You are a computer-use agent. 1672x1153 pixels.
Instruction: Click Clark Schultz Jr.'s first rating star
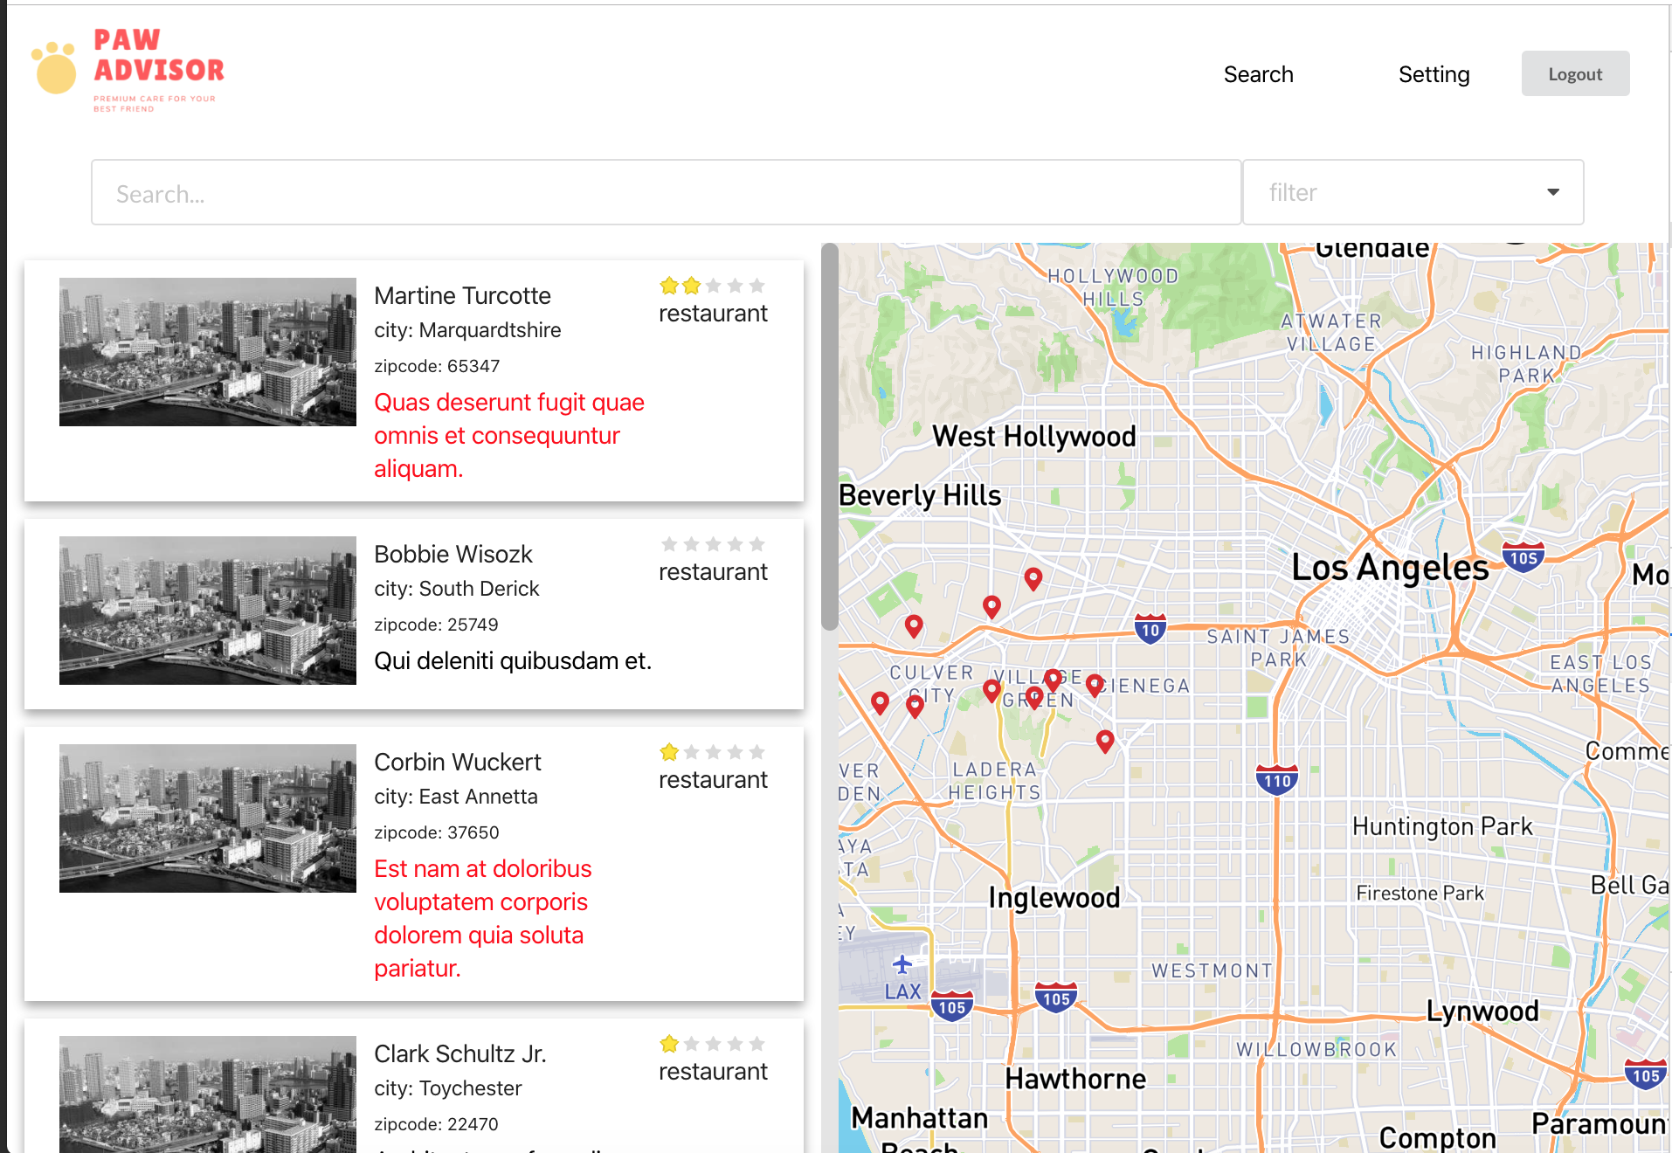point(669,1044)
